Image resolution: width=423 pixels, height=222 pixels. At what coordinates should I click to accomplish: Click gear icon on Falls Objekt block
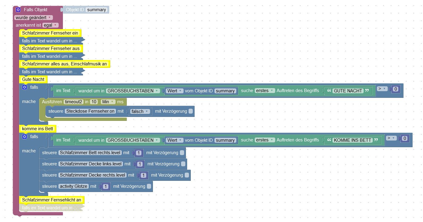[18, 10]
